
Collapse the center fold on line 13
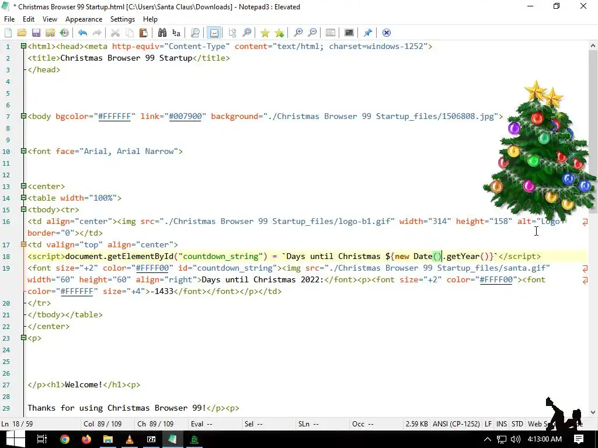23,186
